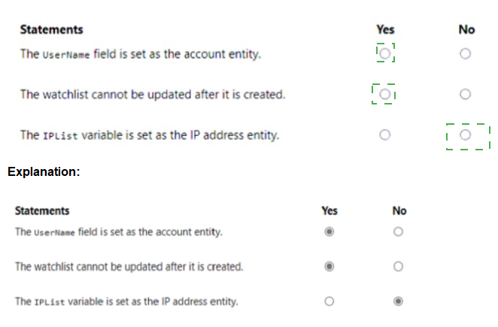This screenshot has height=327, width=498.
Task: Click the top Statements column header
Action: tap(51, 29)
